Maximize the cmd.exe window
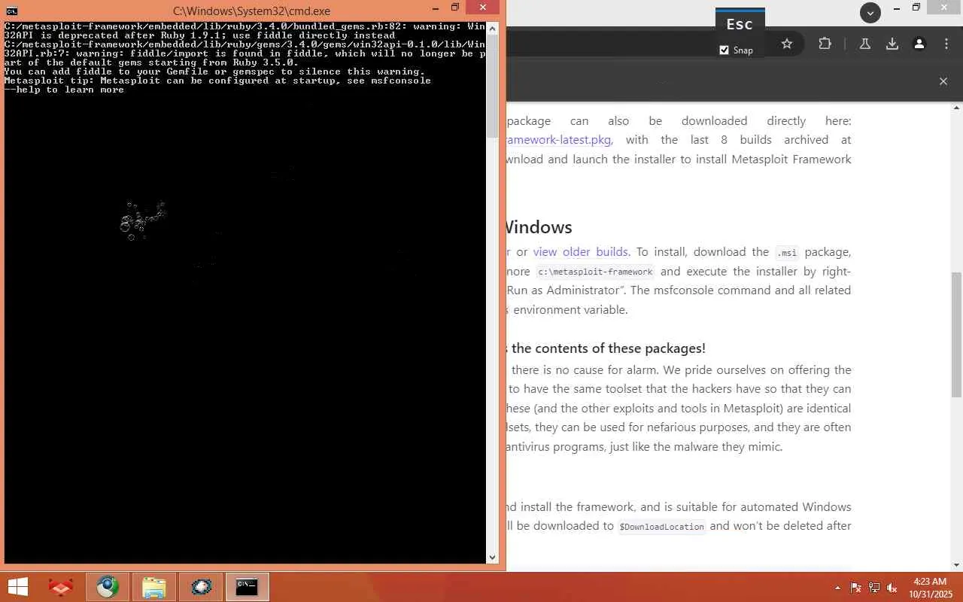Image resolution: width=963 pixels, height=602 pixels. [x=455, y=8]
